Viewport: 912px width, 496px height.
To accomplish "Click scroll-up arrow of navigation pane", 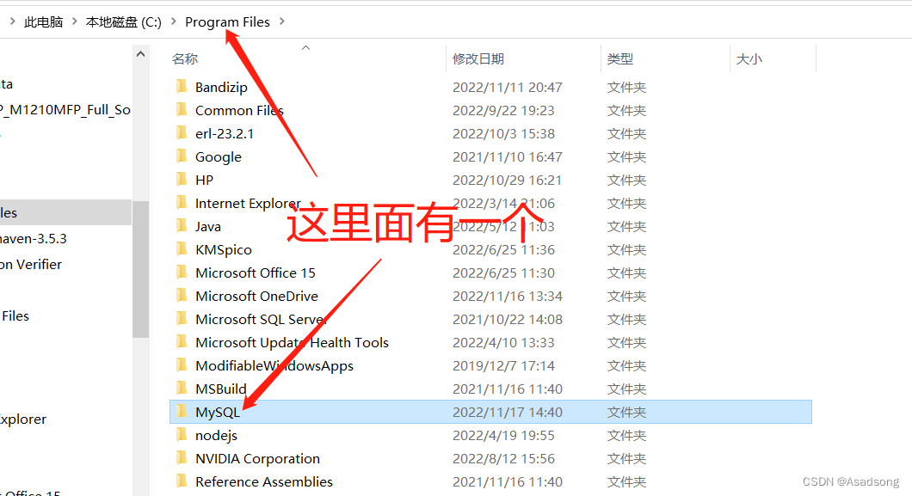I will pos(140,54).
